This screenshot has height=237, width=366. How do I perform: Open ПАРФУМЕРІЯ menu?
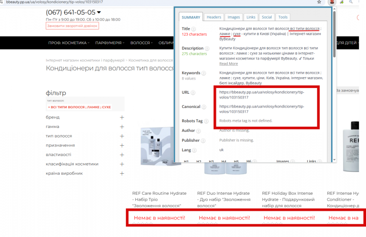[110, 43]
